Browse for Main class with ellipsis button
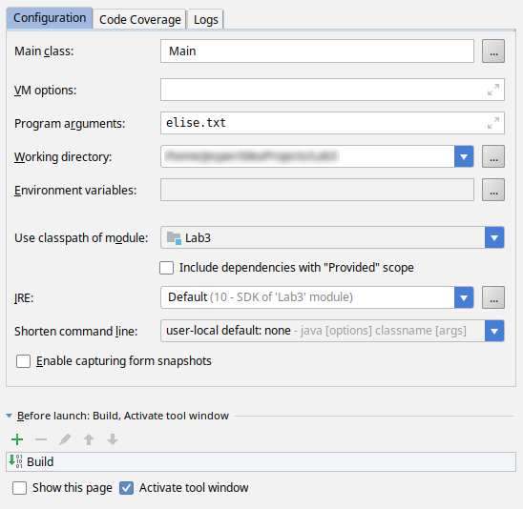This screenshot has width=523, height=509. point(493,51)
